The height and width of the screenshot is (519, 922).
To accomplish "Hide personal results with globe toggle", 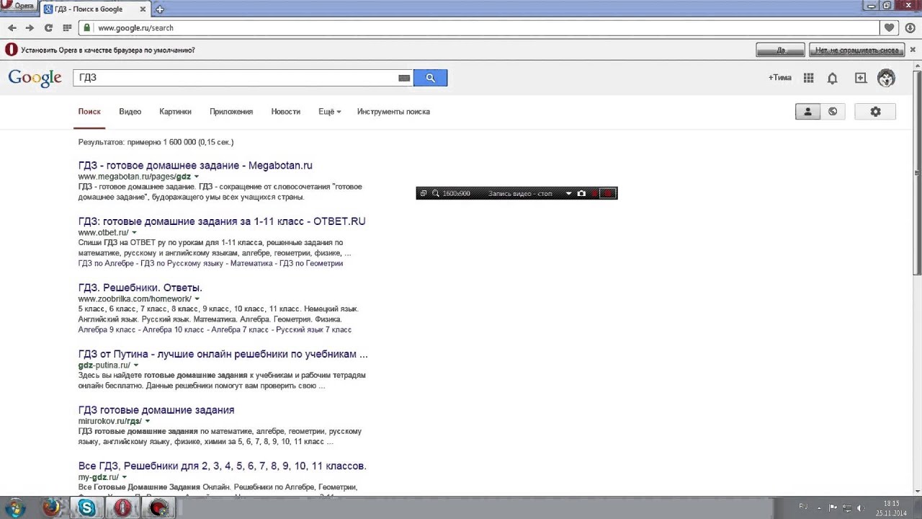I will click(833, 112).
